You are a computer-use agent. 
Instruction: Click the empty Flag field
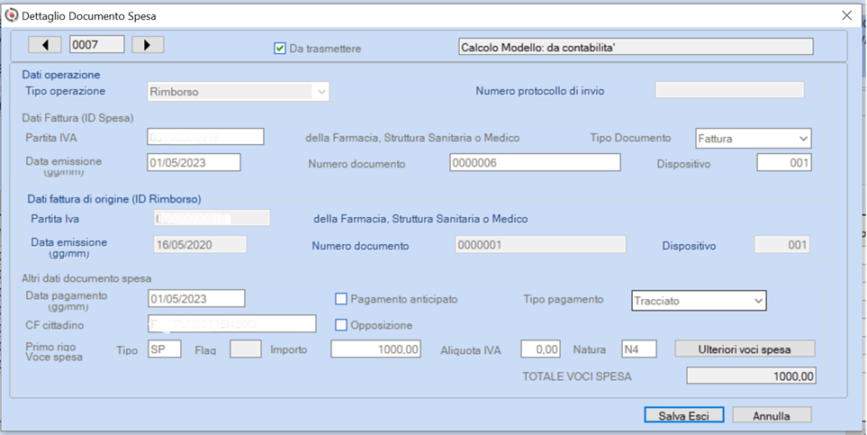pos(246,349)
